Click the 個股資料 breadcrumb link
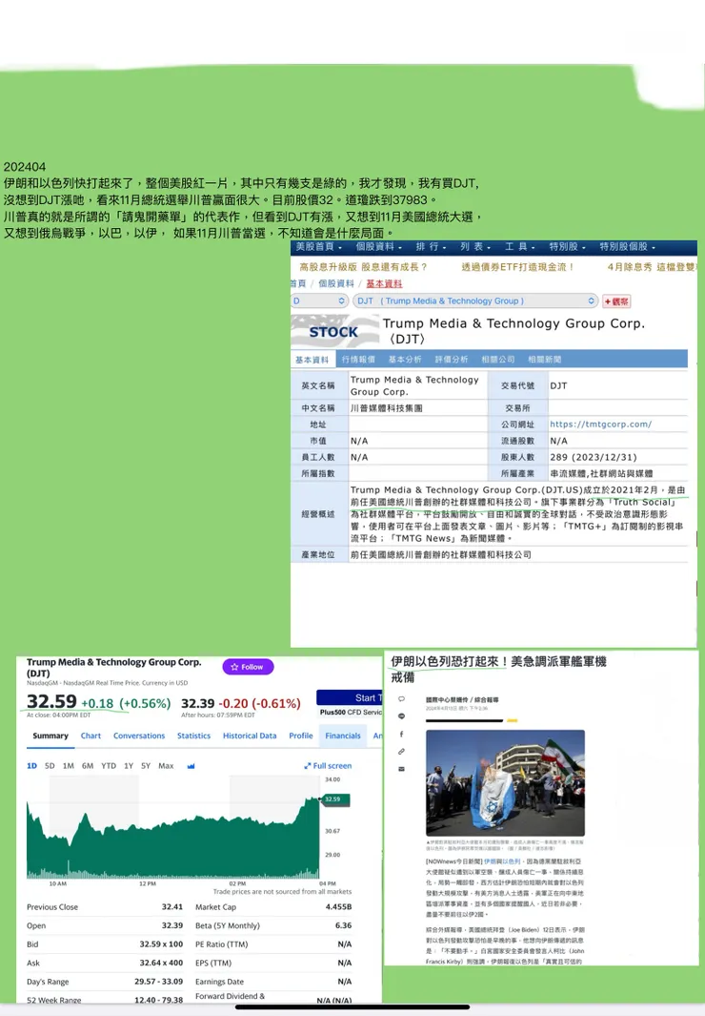Screen dimensions: 705x1016 [x=336, y=283]
